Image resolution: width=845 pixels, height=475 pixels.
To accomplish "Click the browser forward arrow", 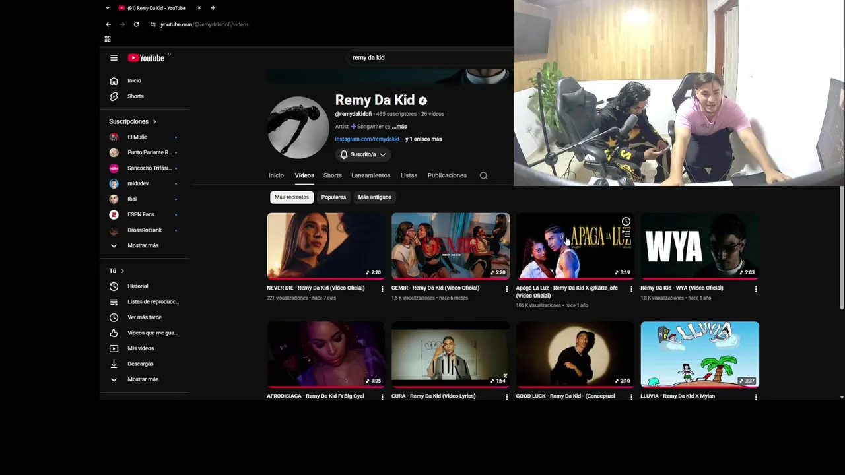I will tap(122, 24).
